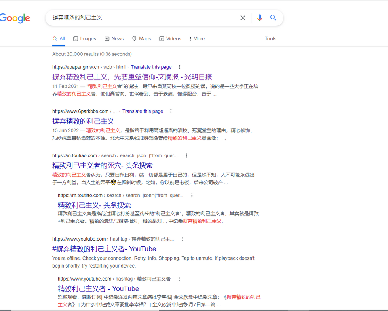Image resolution: width=388 pixels, height=311 pixels.
Task: Click the epaper.gmw.cn URL breadcrumb
Action: 89,67
